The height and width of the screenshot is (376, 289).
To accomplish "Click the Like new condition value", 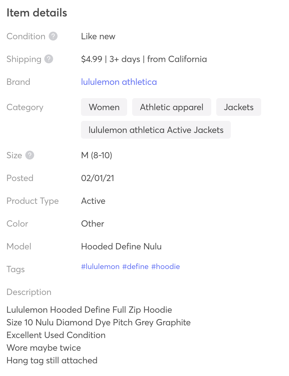I will click(x=98, y=36).
